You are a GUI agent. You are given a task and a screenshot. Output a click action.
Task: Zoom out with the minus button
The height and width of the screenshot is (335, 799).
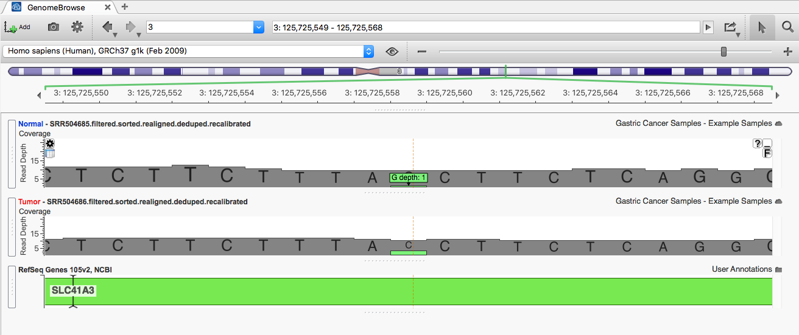tap(421, 52)
